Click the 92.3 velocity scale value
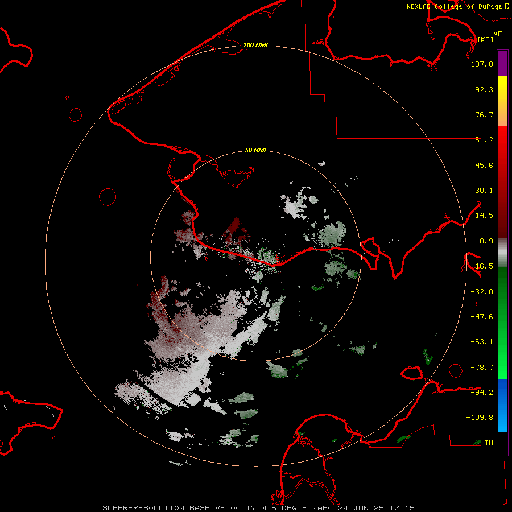Viewport: 512px width, 512px height. click(x=484, y=89)
